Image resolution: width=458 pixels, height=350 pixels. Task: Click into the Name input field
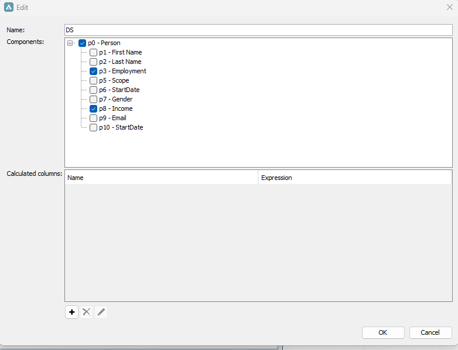click(258, 30)
